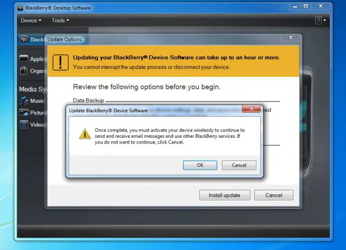Screen dimensions: 346x250
Task: Minimize the BlackBerry Desktop Software window
Action: pyautogui.click(x=295, y=6)
